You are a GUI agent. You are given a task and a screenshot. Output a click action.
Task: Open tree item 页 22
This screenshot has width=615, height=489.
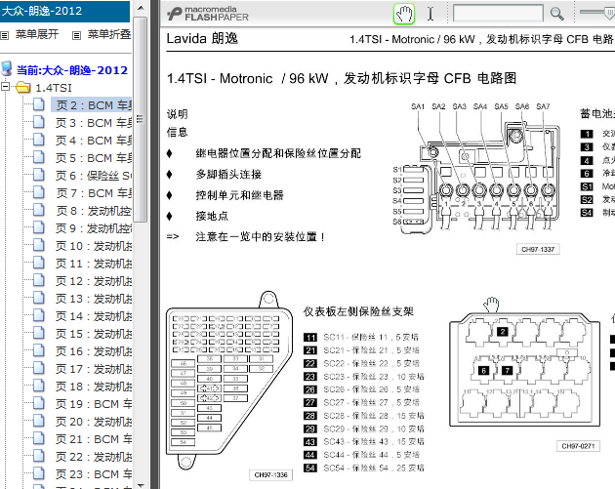[x=94, y=457]
